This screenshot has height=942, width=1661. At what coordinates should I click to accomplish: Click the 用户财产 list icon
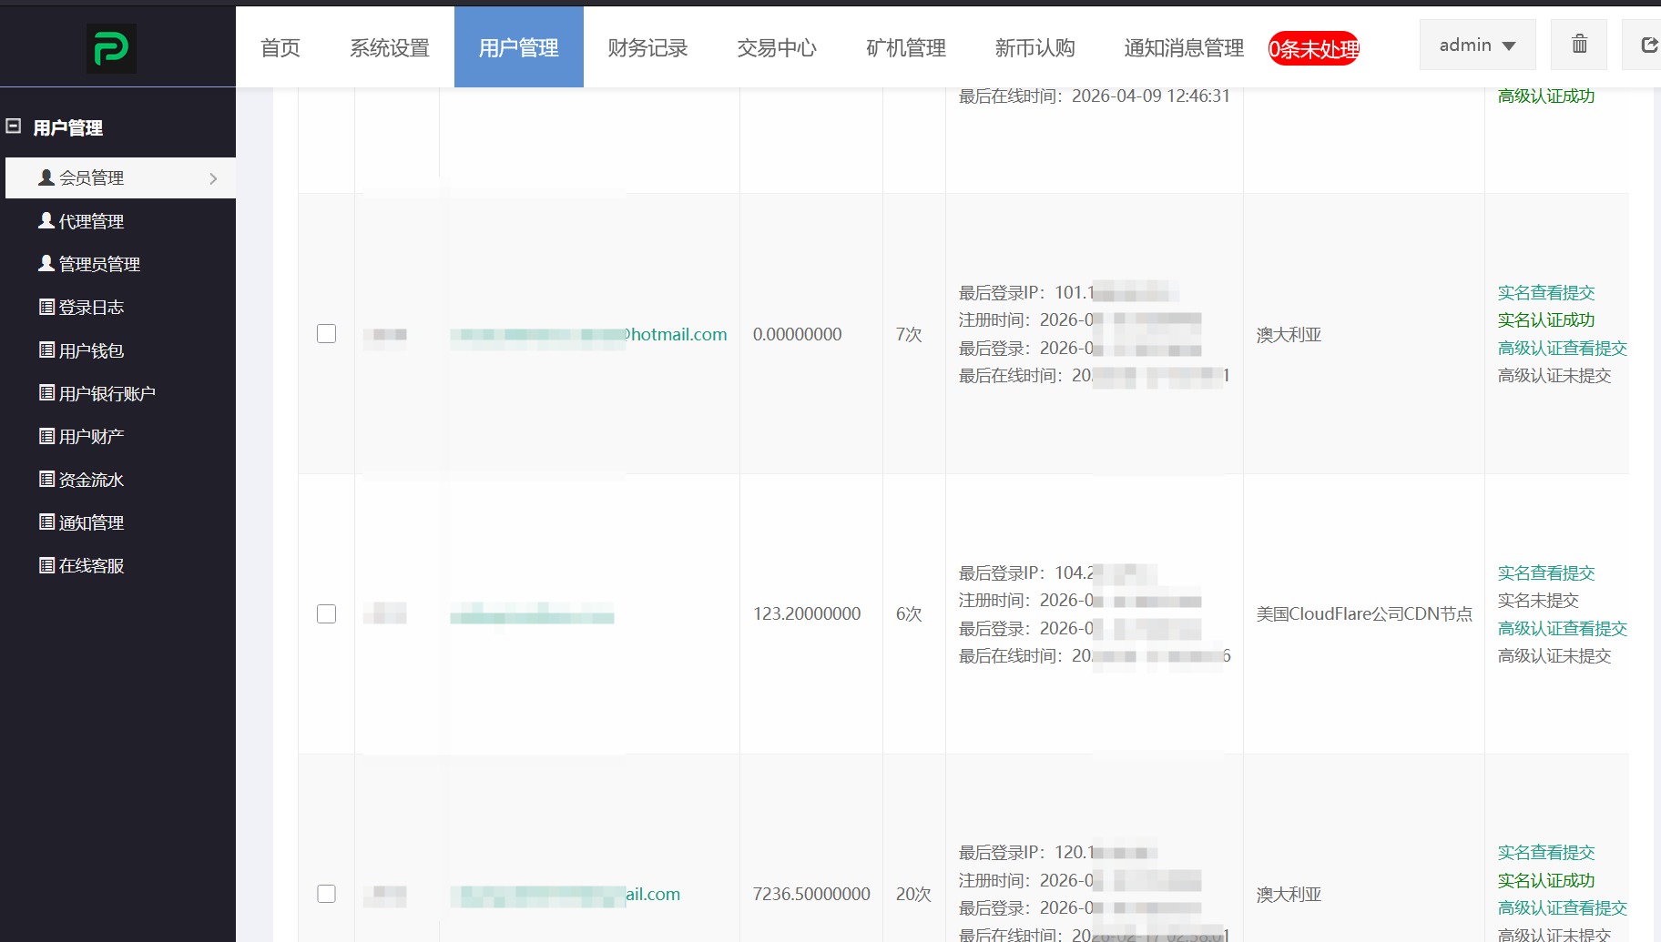pyautogui.click(x=46, y=436)
